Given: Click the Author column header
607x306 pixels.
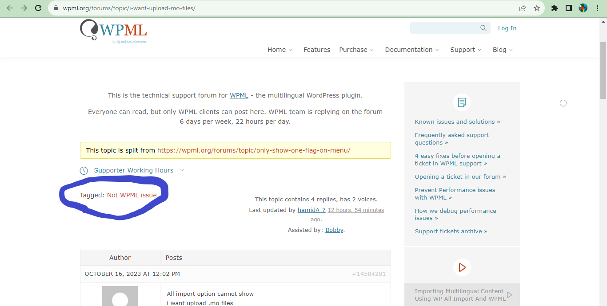Looking at the screenshot, I should (x=120, y=258).
